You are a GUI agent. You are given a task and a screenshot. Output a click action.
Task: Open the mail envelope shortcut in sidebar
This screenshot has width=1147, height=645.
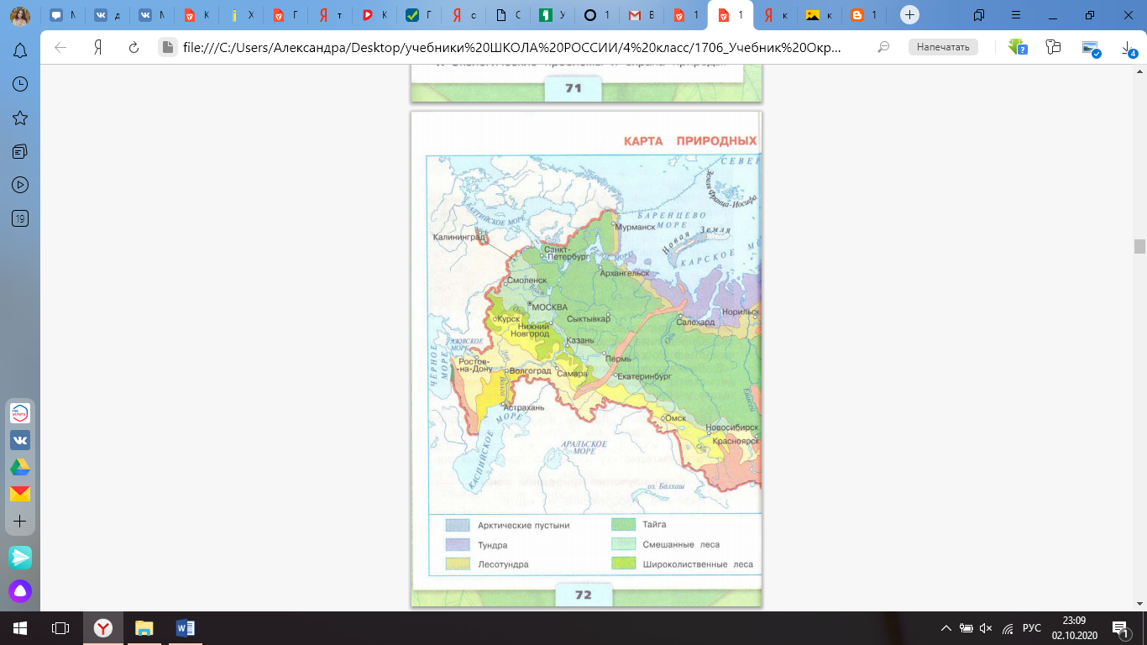tap(20, 494)
